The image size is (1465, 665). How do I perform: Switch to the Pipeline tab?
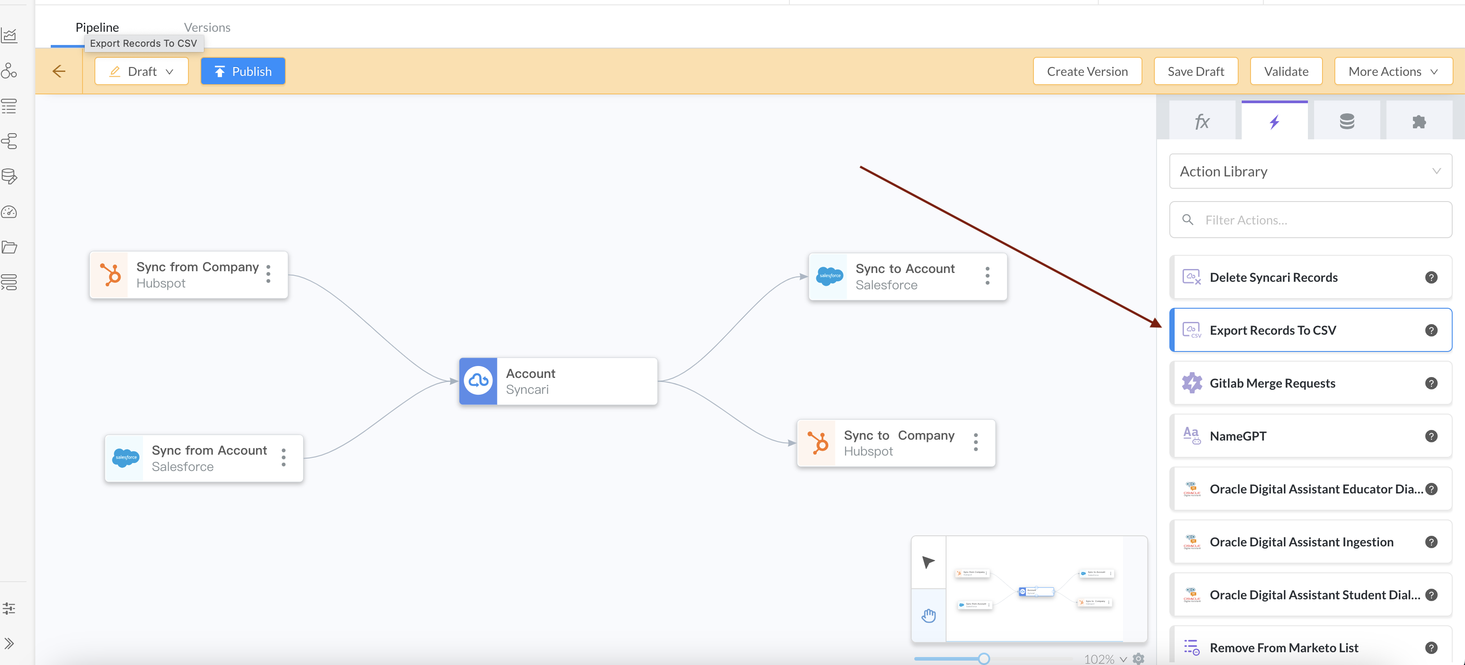pos(97,27)
